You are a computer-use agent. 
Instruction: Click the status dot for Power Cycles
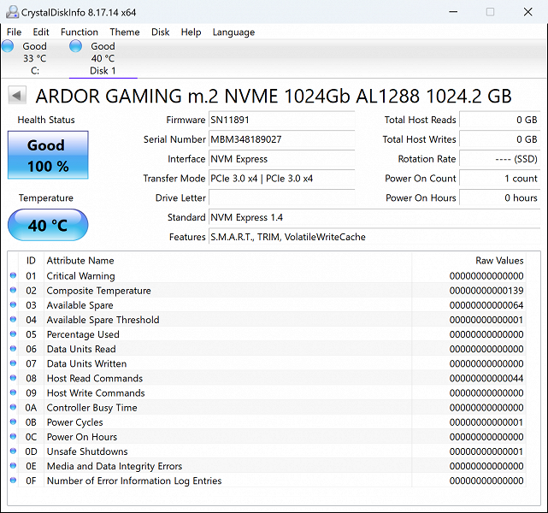pos(14,422)
